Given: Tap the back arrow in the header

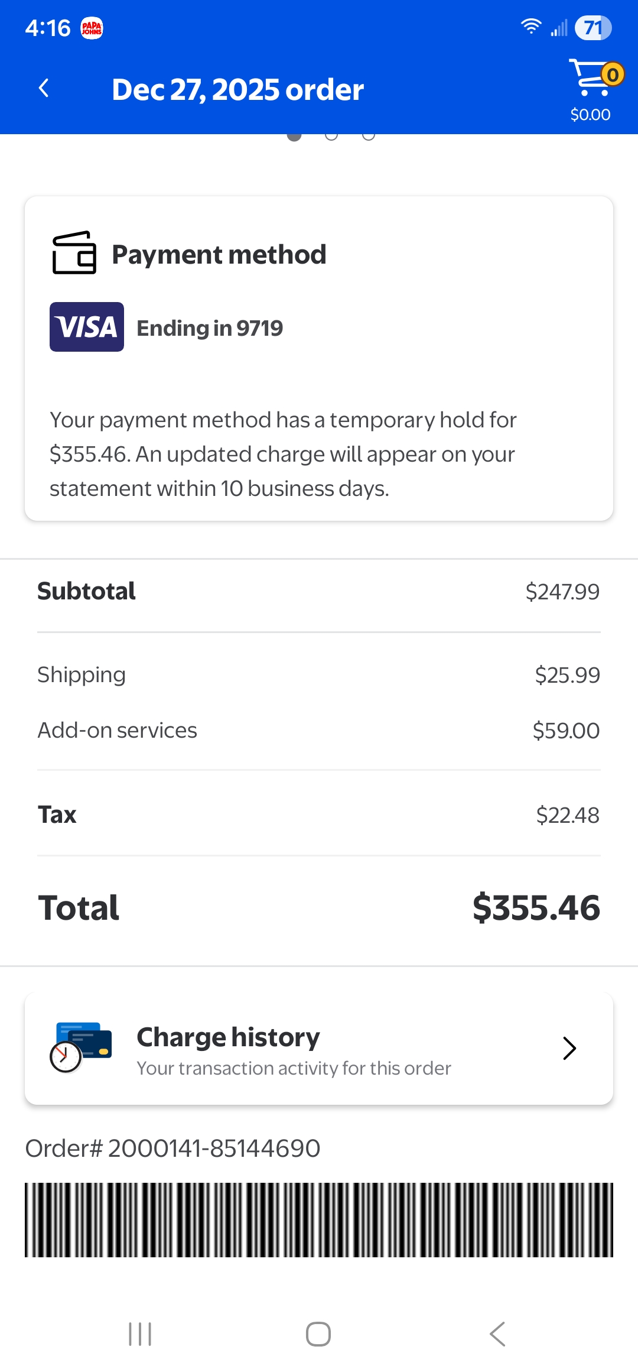Looking at the screenshot, I should [x=44, y=89].
